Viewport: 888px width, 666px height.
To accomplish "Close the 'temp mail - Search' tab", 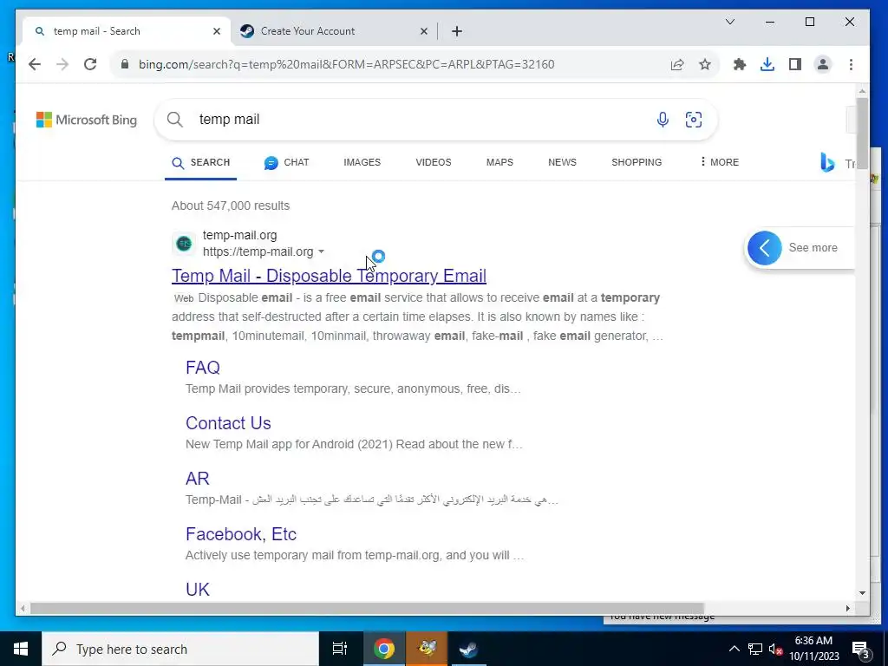I will point(216,32).
